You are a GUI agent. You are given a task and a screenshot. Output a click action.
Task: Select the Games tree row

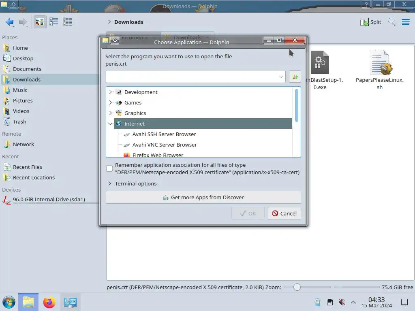203,102
